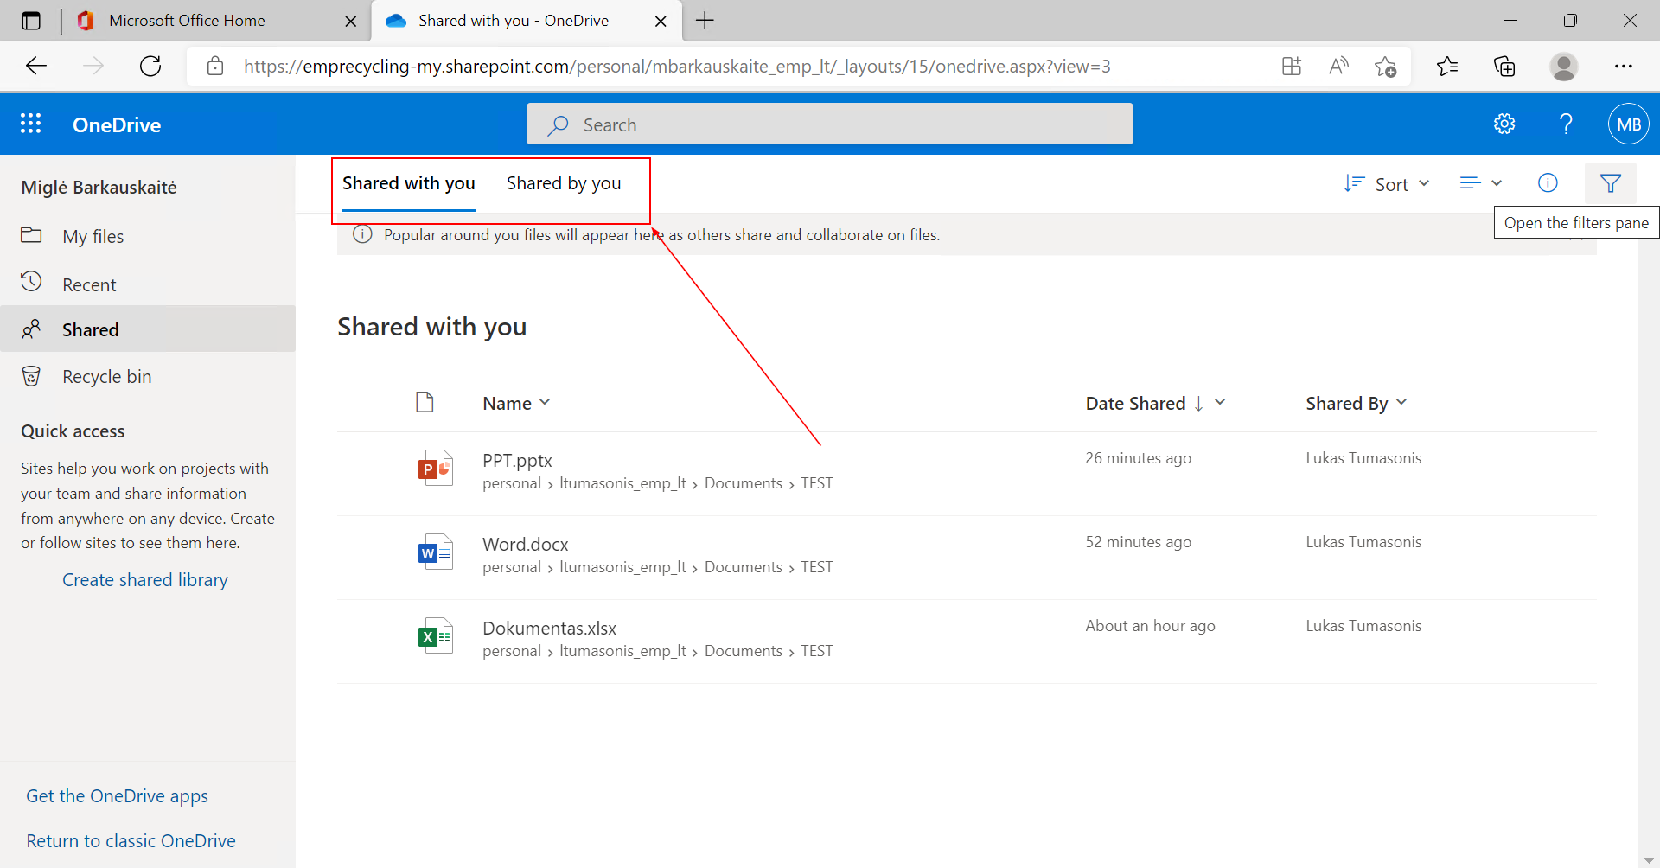Select the Shared with you tab
Viewport: 1660px width, 868px height.
408,183
